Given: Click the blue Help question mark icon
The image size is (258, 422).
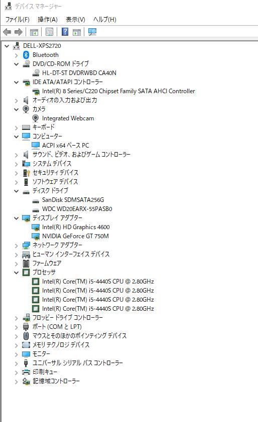Looking at the screenshot, I should click(65, 32).
